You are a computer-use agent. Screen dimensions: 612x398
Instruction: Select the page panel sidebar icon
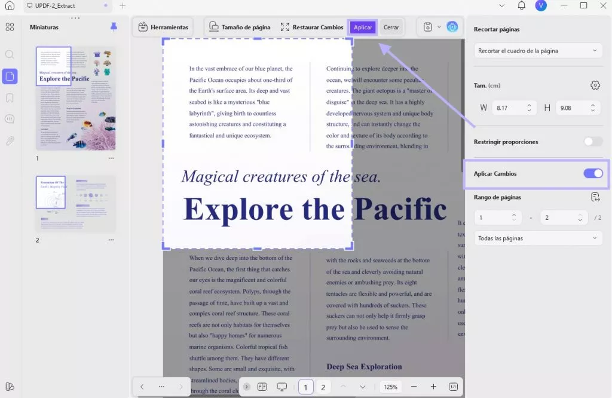(10, 76)
